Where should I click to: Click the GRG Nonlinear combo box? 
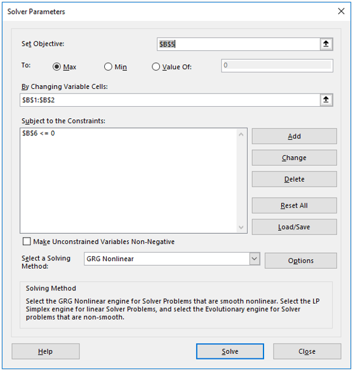tap(172, 259)
